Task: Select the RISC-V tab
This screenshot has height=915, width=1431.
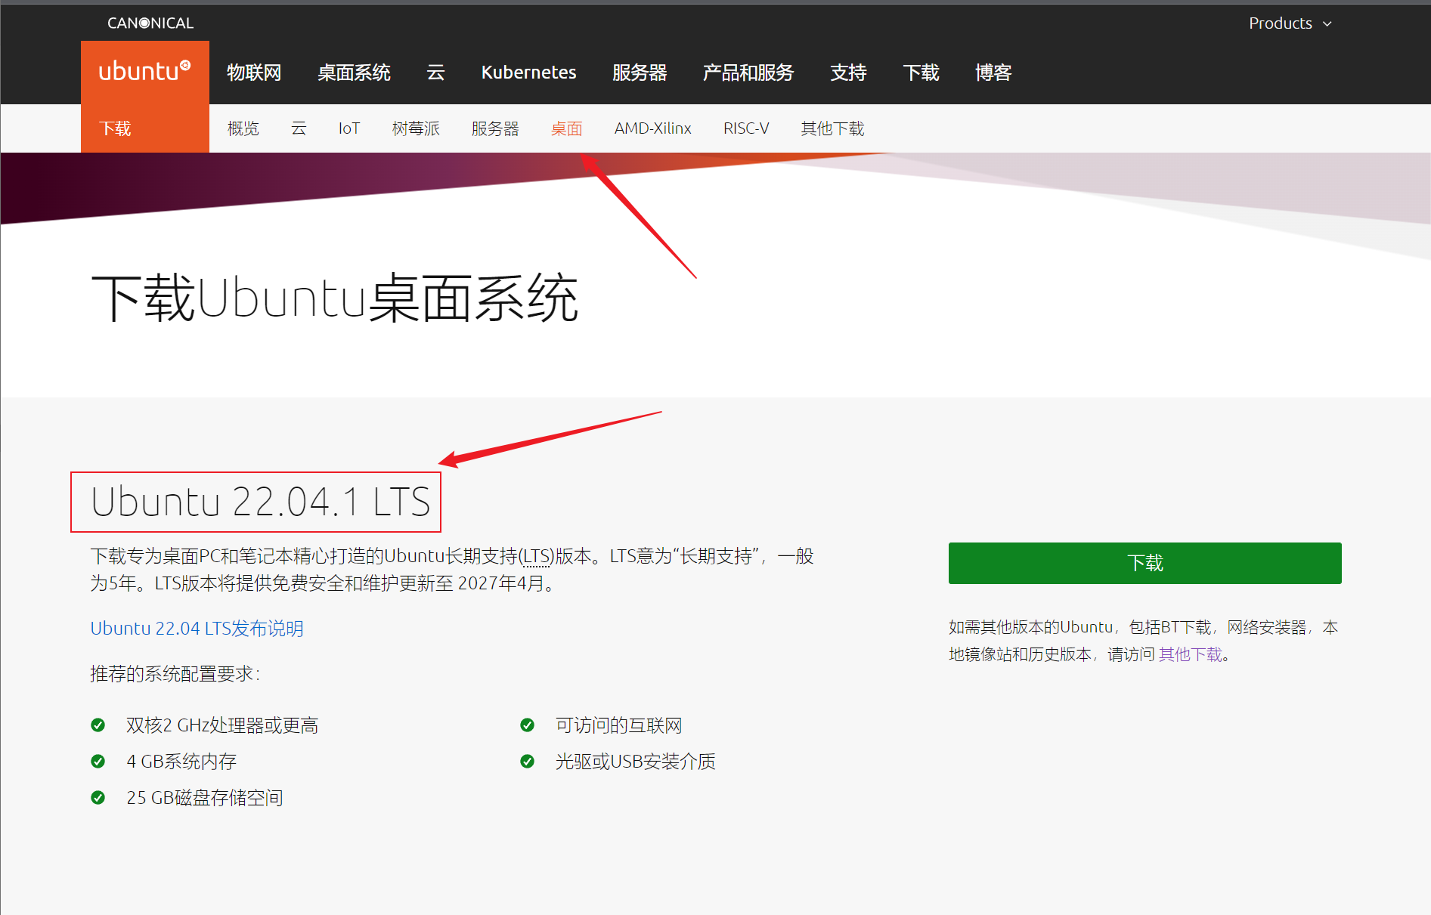Action: point(745,128)
